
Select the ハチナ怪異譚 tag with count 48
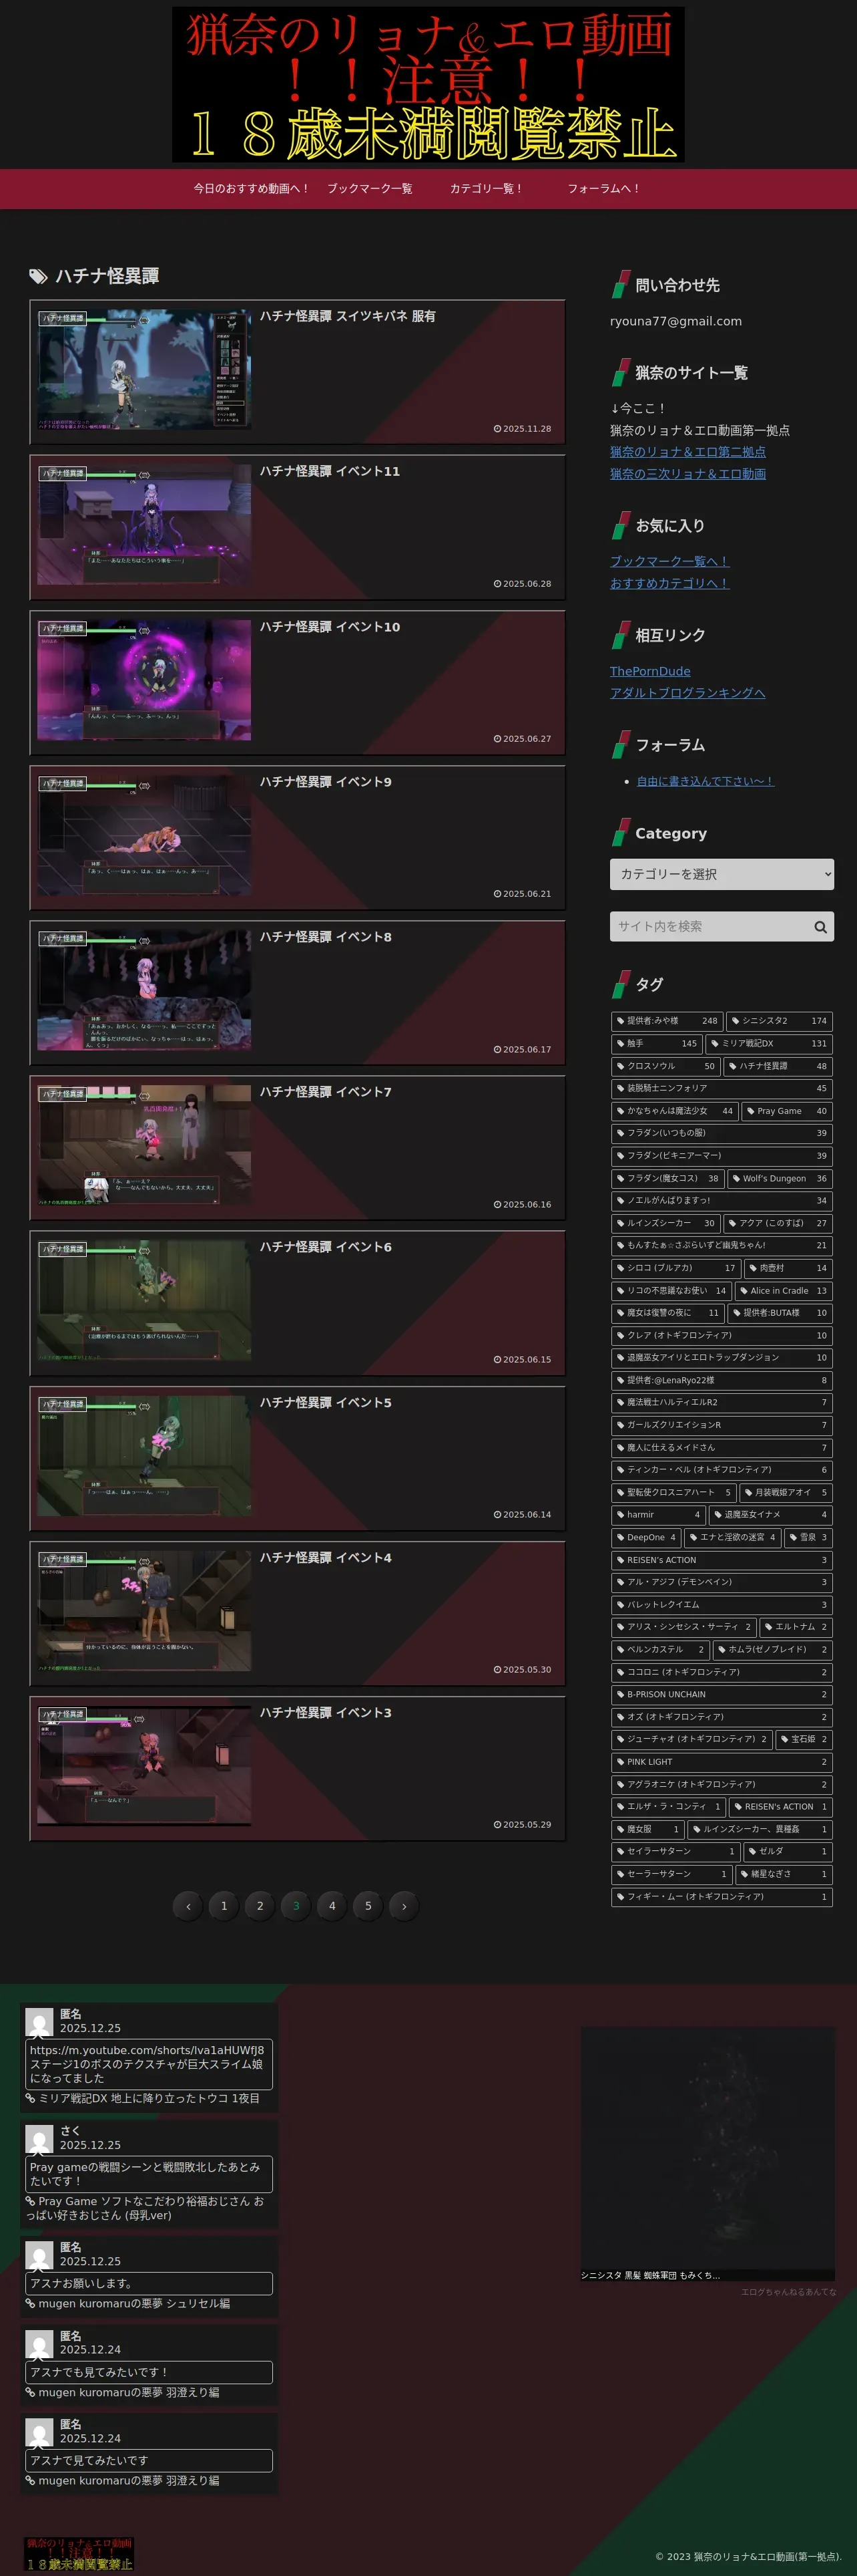[x=778, y=1066]
